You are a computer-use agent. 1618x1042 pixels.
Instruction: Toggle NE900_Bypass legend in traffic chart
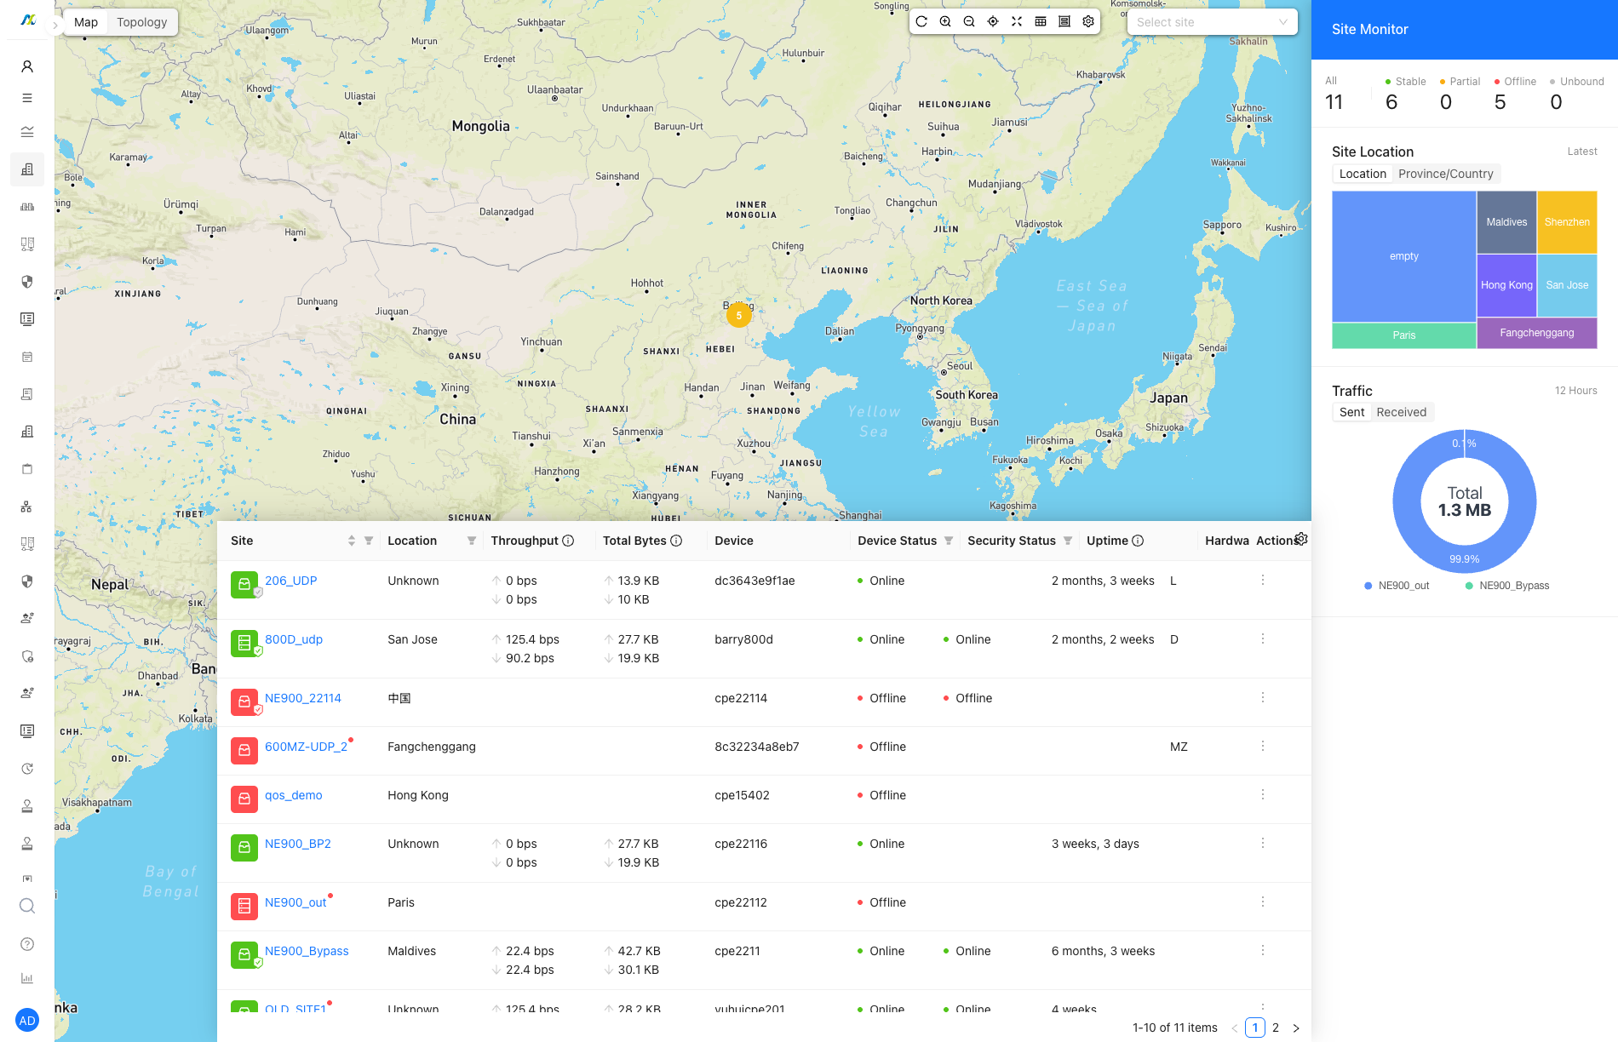tap(1506, 586)
